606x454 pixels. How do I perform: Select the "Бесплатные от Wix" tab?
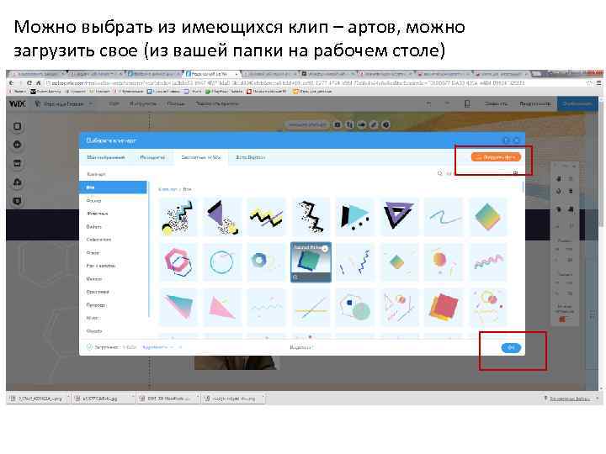click(x=201, y=157)
